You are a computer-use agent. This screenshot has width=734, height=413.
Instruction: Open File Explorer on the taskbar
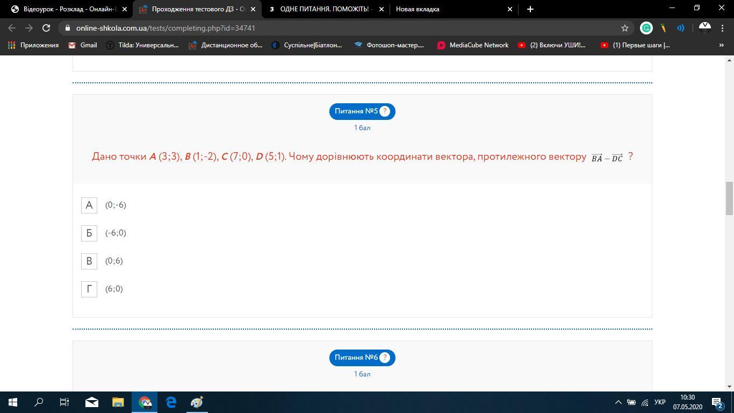[x=118, y=402]
